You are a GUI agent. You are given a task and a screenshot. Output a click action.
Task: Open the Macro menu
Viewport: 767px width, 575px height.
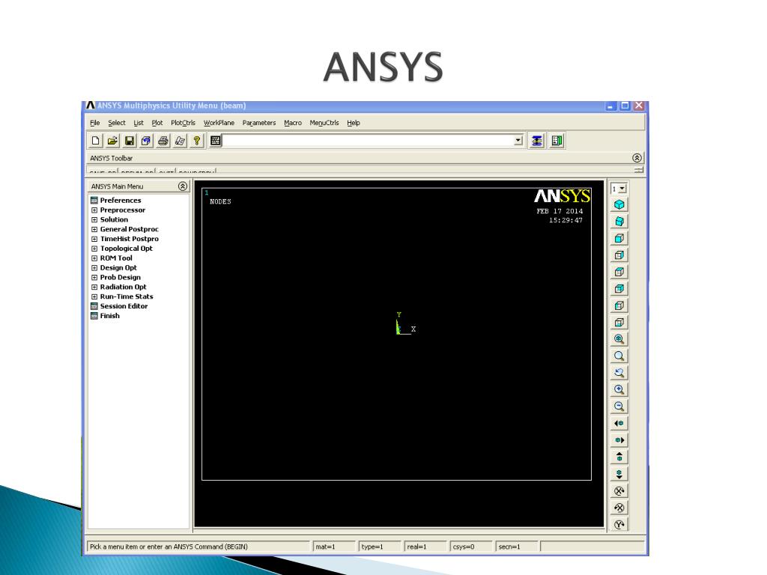pyautogui.click(x=293, y=123)
